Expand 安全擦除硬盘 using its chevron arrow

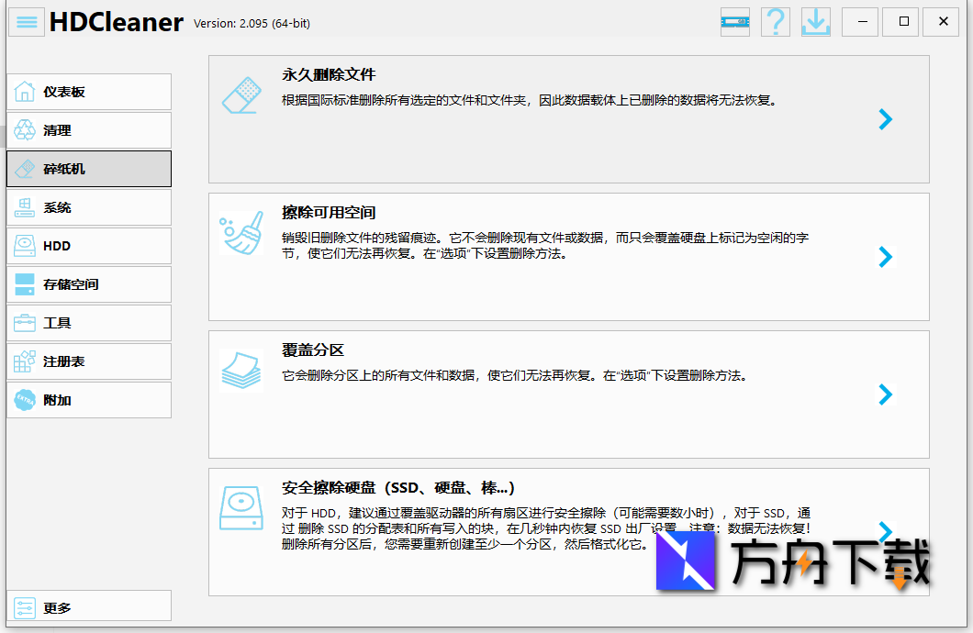point(885,532)
